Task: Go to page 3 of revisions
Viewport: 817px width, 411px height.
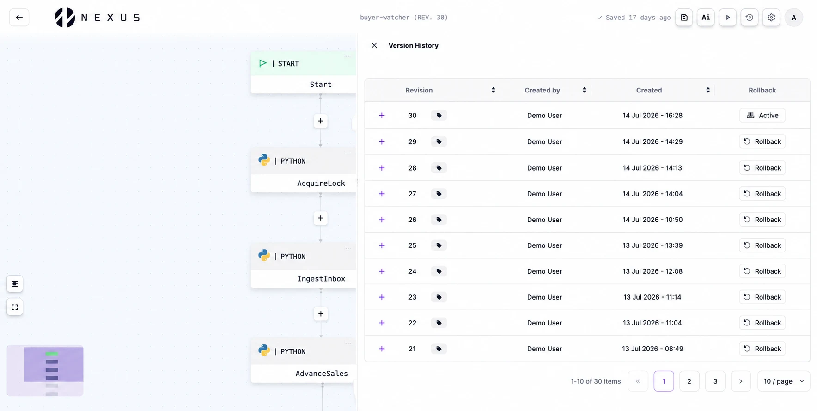Action: pos(715,381)
